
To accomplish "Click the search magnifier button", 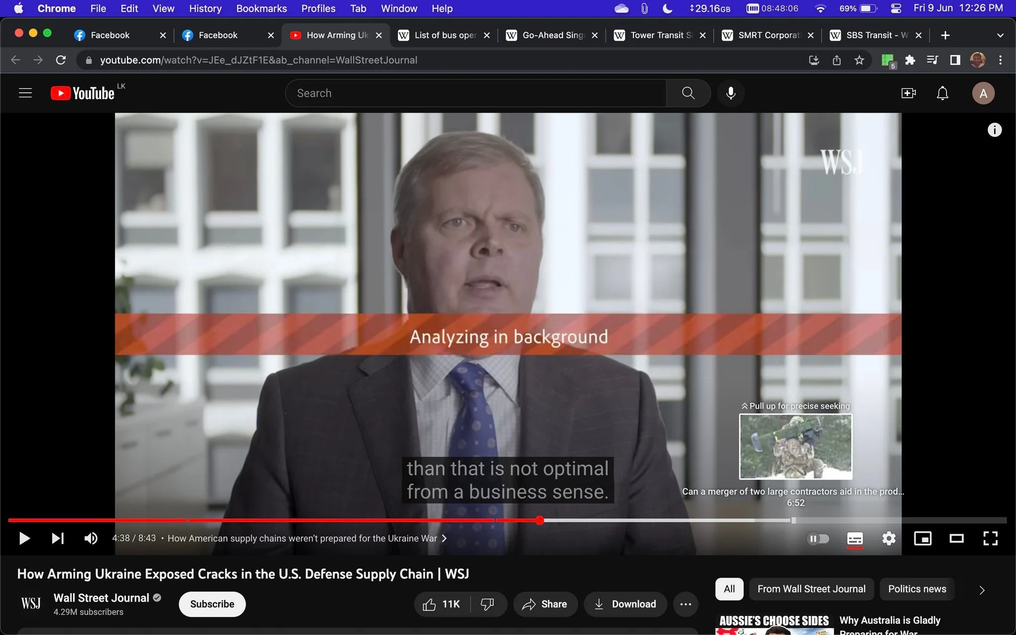I will 688,93.
